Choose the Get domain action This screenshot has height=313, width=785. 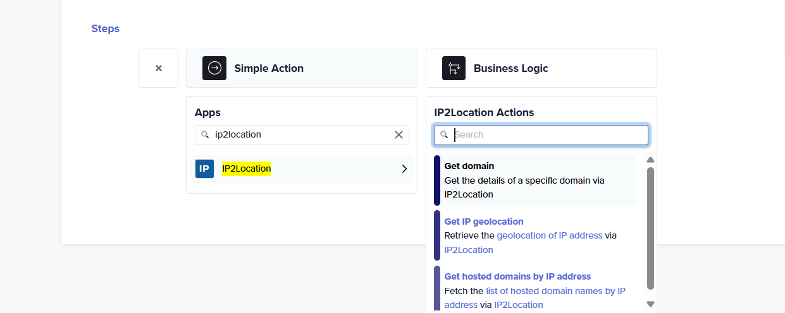click(535, 180)
